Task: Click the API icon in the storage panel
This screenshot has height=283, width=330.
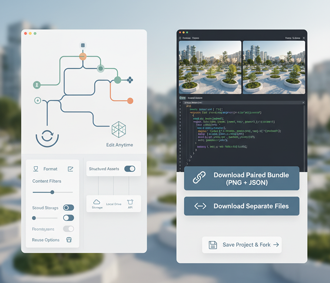Action: coord(130,202)
